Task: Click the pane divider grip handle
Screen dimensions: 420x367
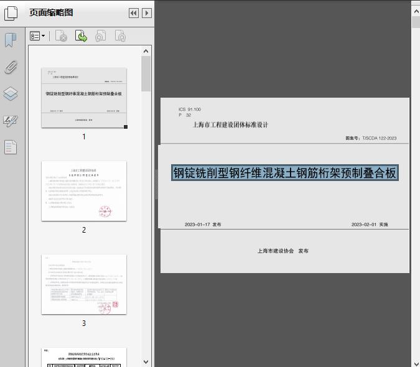Action: [156, 185]
